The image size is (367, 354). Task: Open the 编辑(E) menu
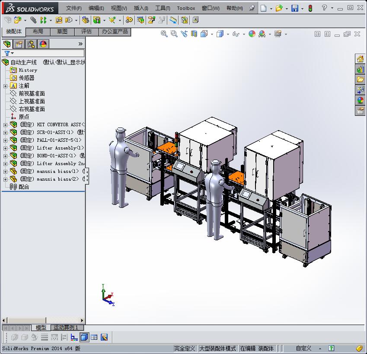coord(96,8)
